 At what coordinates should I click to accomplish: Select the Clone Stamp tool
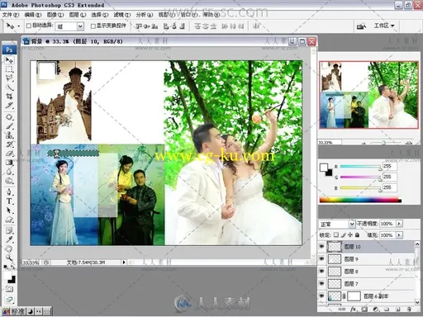click(x=9, y=135)
